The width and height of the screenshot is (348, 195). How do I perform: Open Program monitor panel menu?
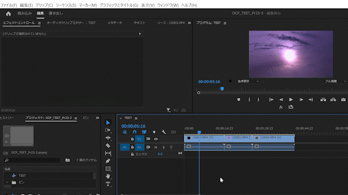[x=225, y=23]
